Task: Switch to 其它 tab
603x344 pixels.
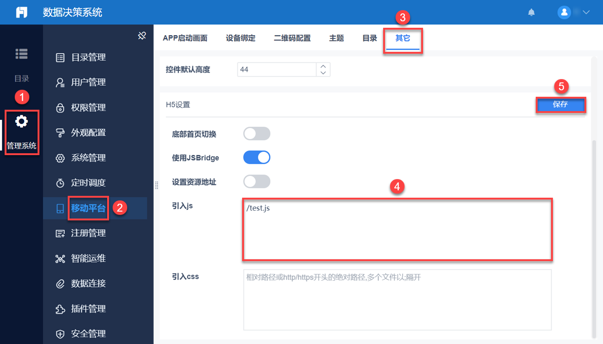Action: (403, 38)
